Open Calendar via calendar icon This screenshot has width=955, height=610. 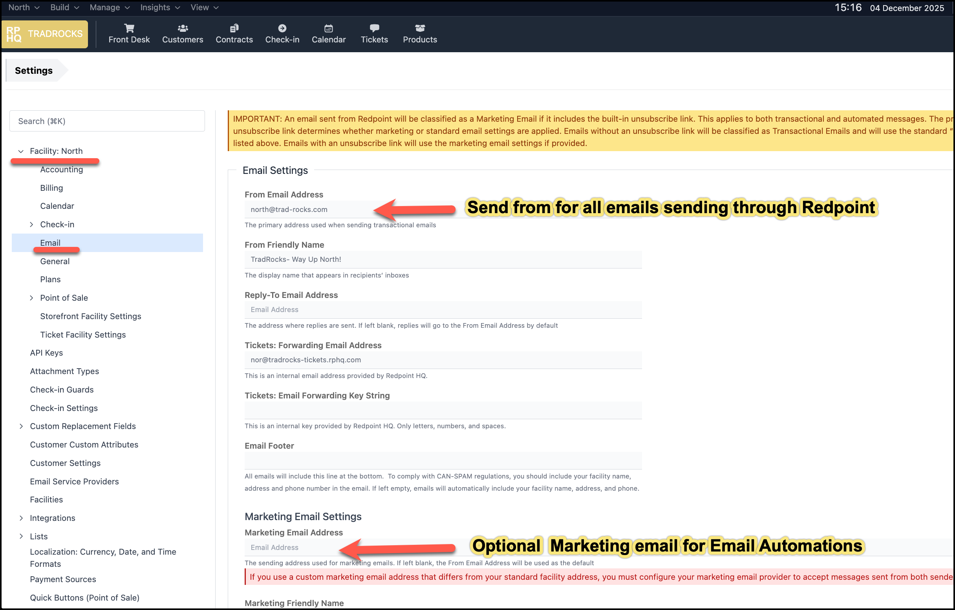point(328,28)
